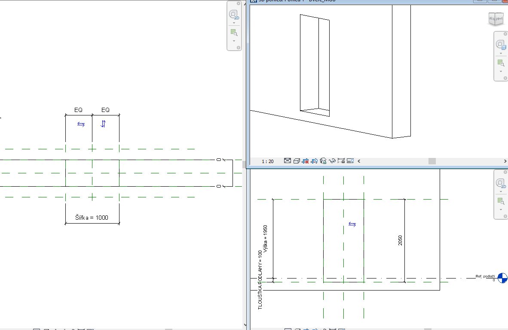
Task: Toggle Reveal Constraints in 3D view bar
Action: point(341,161)
